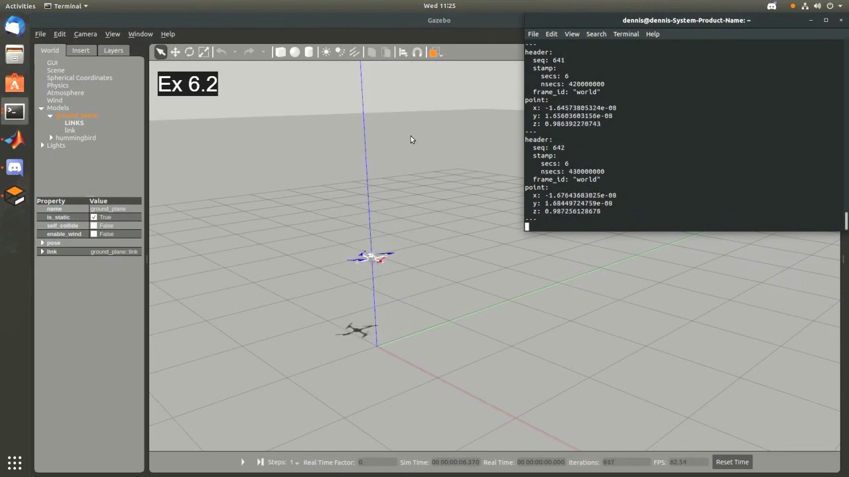Viewport: 849px width, 477px height.
Task: Open the align tool
Action: coord(403,52)
